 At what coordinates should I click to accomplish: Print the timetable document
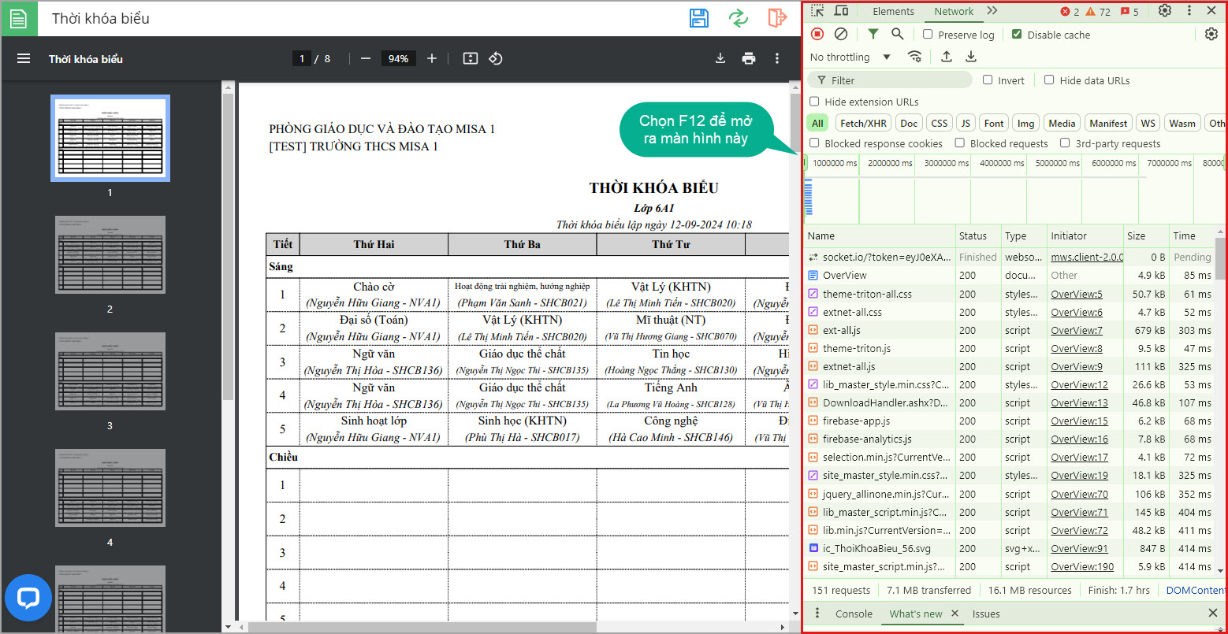click(748, 58)
